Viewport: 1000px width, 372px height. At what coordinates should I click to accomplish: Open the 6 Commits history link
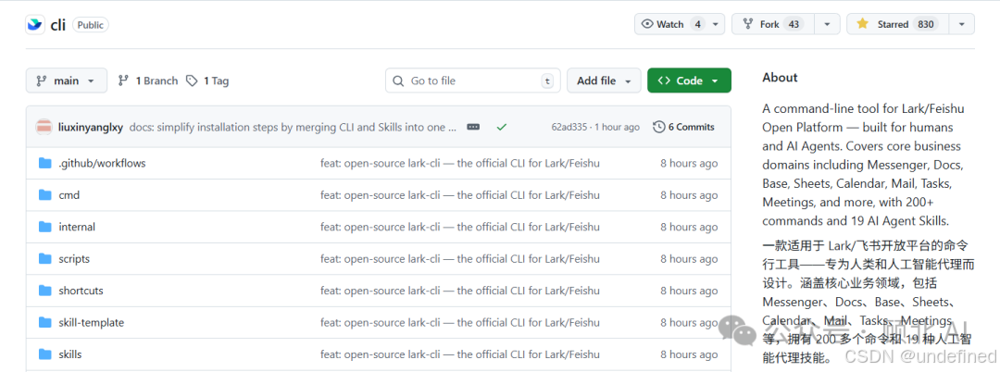click(683, 127)
